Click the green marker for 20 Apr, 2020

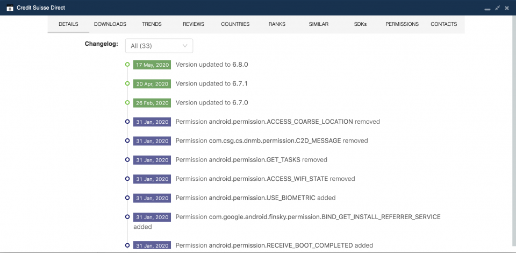coord(127,83)
